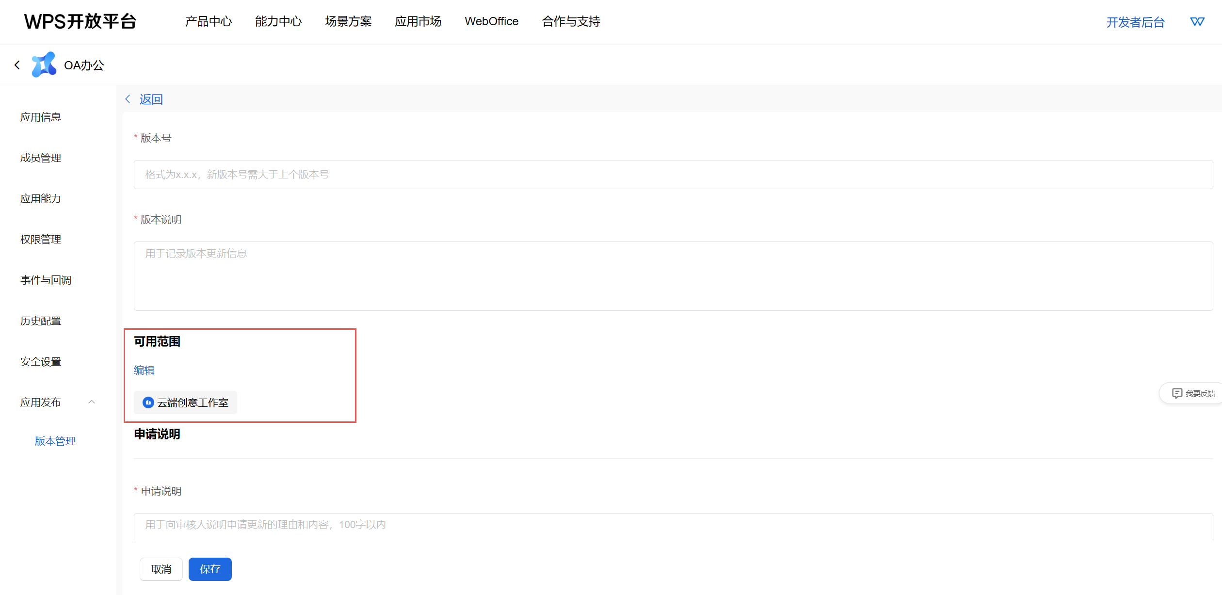The image size is (1222, 595).
Task: Open 产品中心 in top navigation
Action: tap(209, 21)
